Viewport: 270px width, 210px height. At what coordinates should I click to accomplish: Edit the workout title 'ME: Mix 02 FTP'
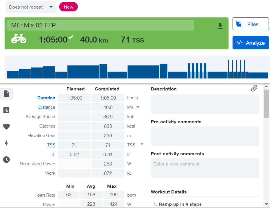pyautogui.click(x=100, y=25)
